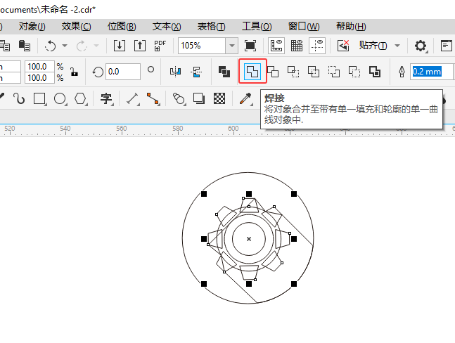Click the Import icon
This screenshot has width=455, height=343.
tap(120, 46)
